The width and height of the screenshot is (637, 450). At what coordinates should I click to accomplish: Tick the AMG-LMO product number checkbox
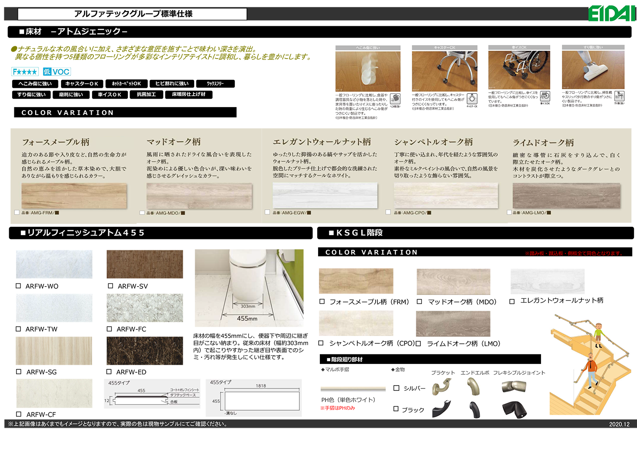(x=509, y=212)
